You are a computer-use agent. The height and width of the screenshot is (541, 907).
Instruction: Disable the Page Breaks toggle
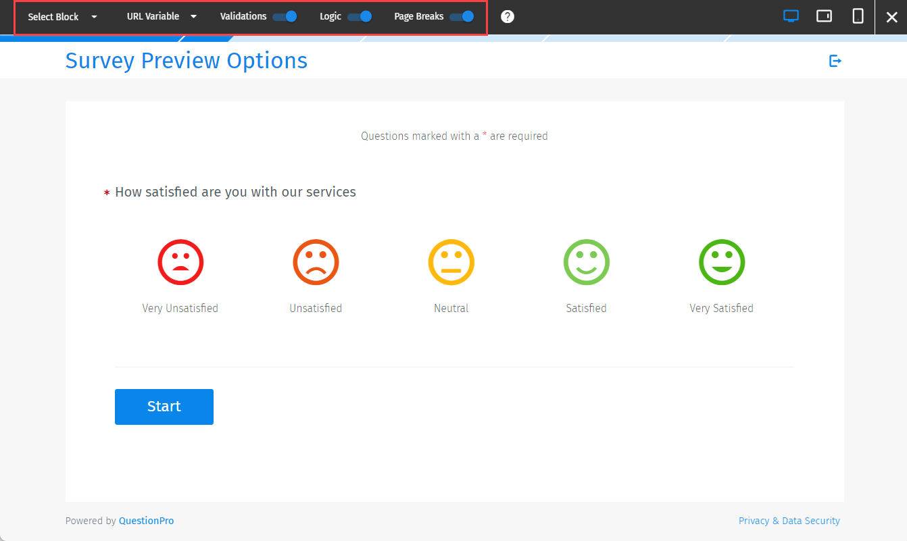click(x=460, y=16)
